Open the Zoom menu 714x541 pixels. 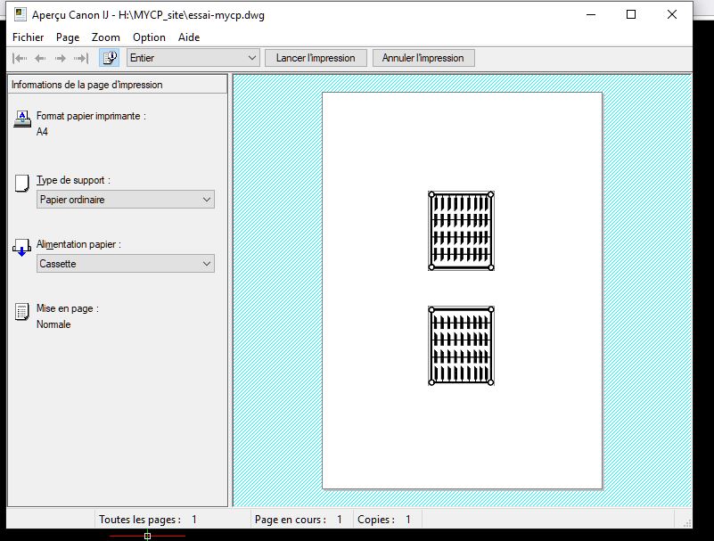[x=106, y=37]
